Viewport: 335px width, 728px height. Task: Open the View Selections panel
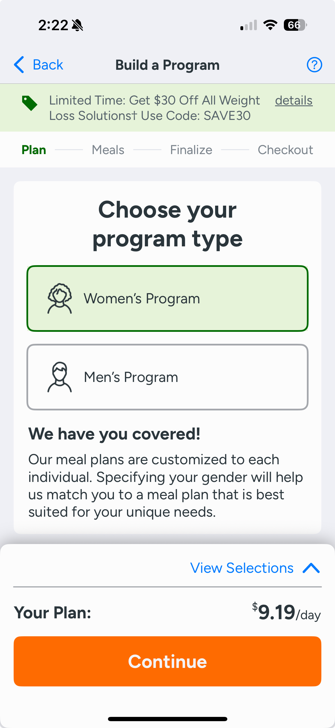242,568
